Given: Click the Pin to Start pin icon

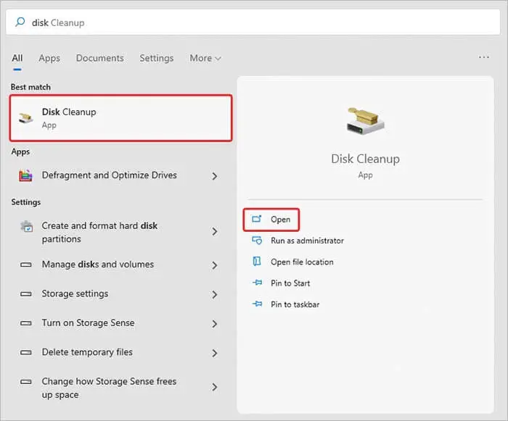Looking at the screenshot, I should pyautogui.click(x=257, y=283).
